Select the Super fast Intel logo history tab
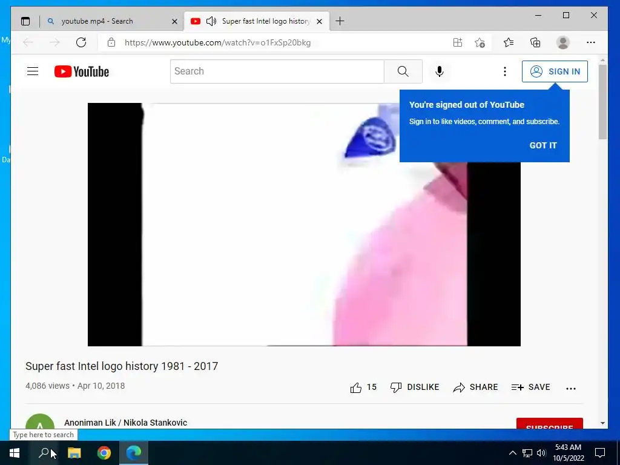This screenshot has height=465, width=620. point(257,21)
